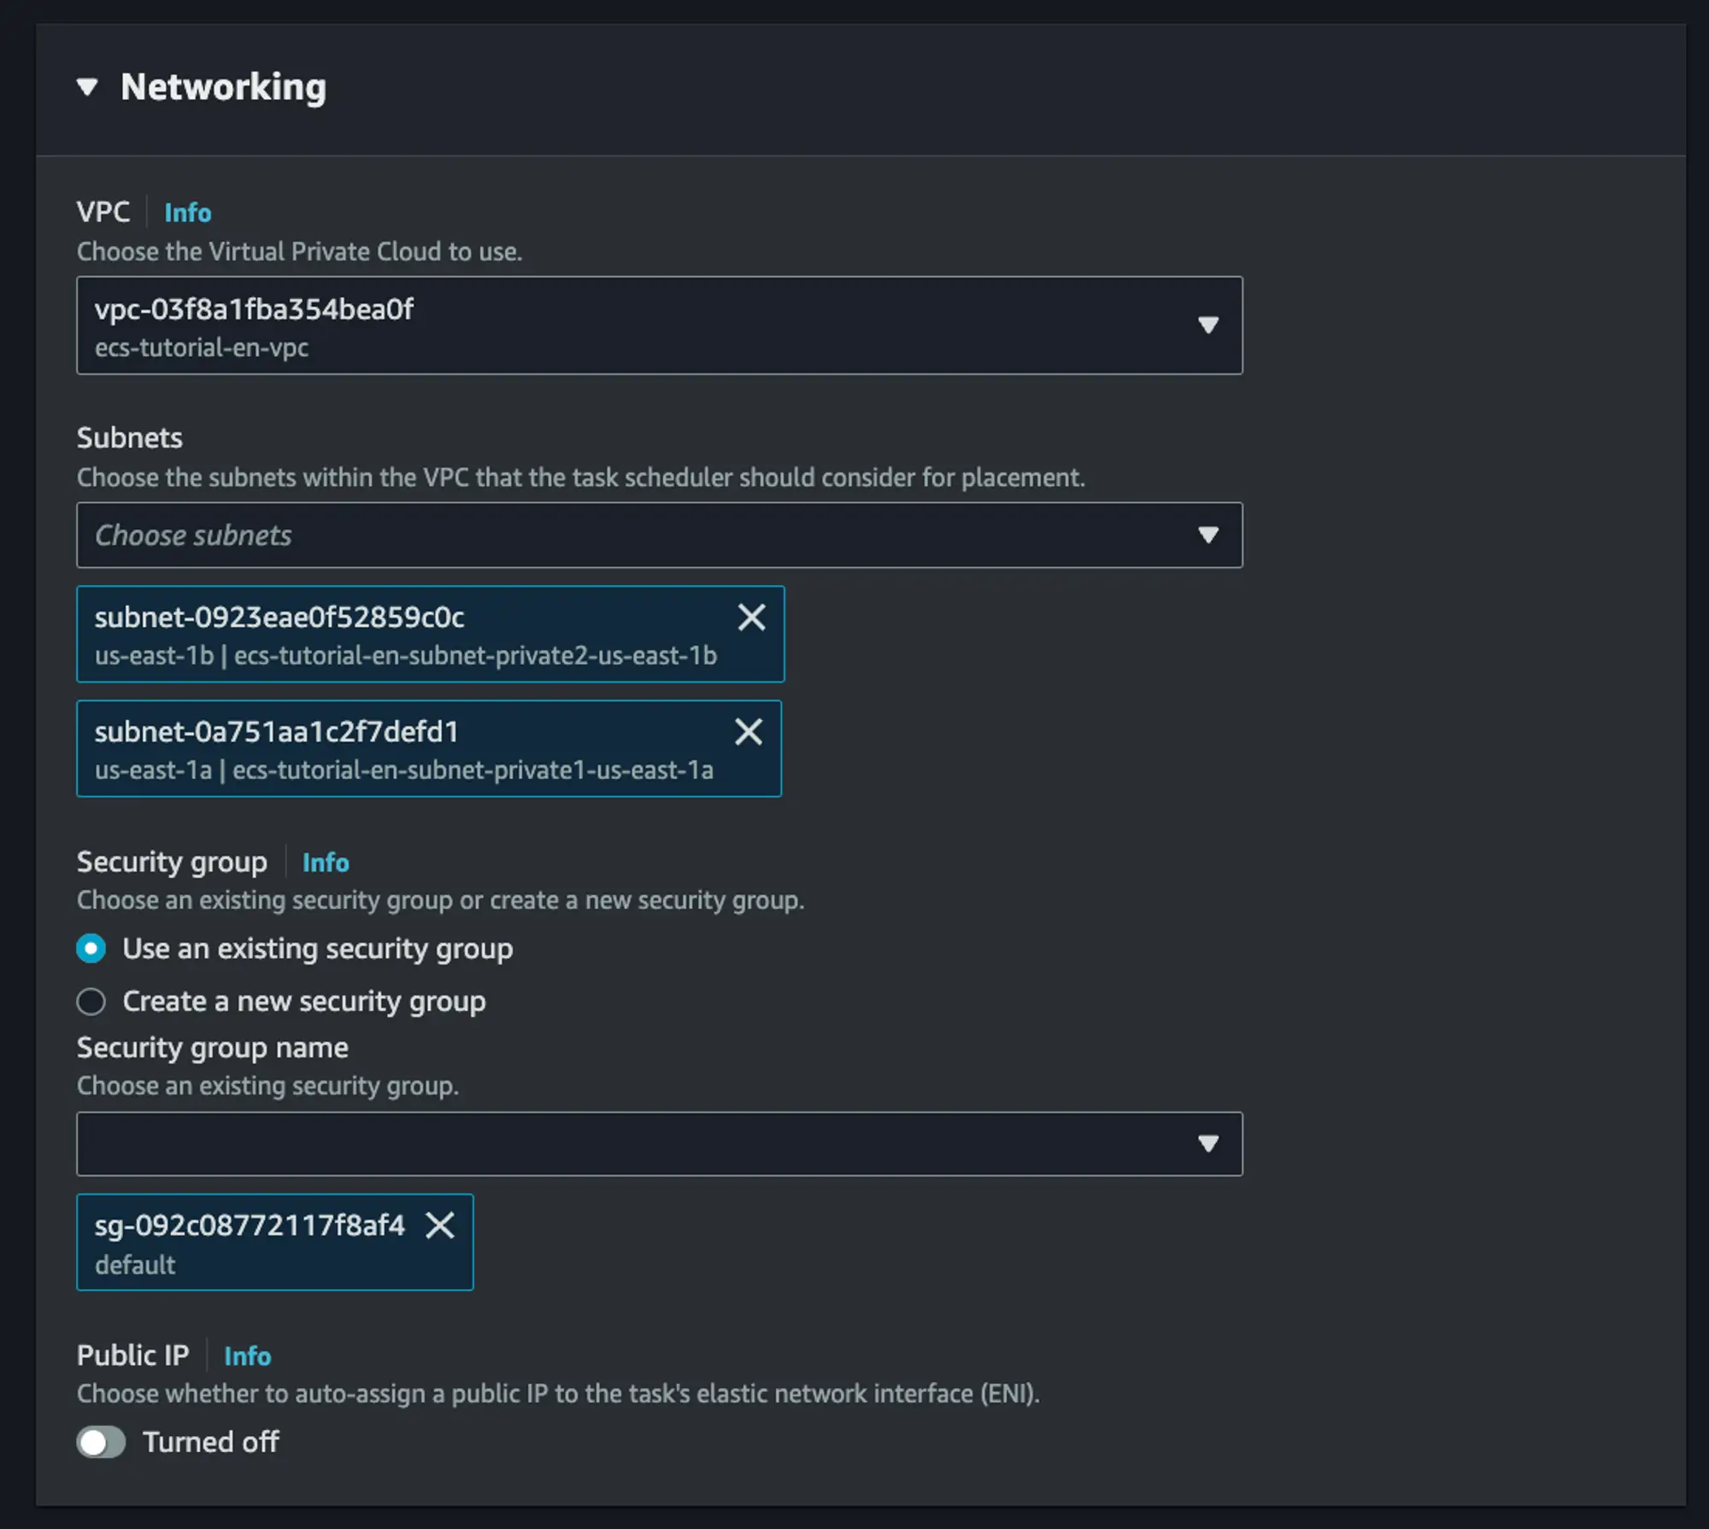Viewport: 1709px width, 1529px height.
Task: Open VPC Info link
Action: click(187, 212)
